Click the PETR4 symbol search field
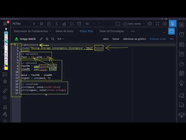The width and height of the screenshot is (186, 140). (x=17, y=24)
